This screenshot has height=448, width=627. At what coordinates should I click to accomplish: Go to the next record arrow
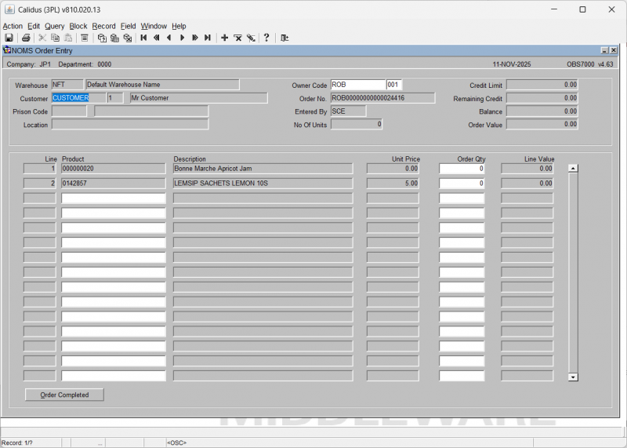pyautogui.click(x=182, y=38)
